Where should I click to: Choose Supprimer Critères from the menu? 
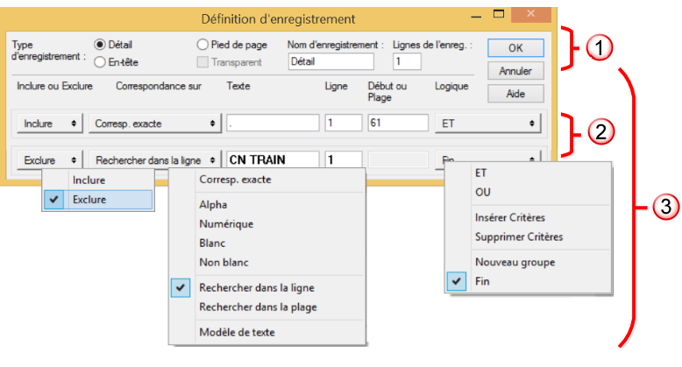[518, 236]
